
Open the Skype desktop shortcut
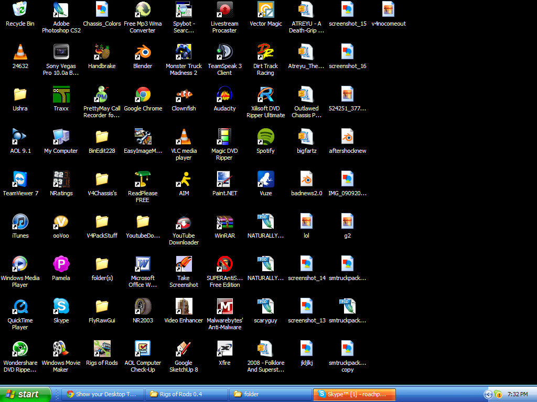click(61, 306)
